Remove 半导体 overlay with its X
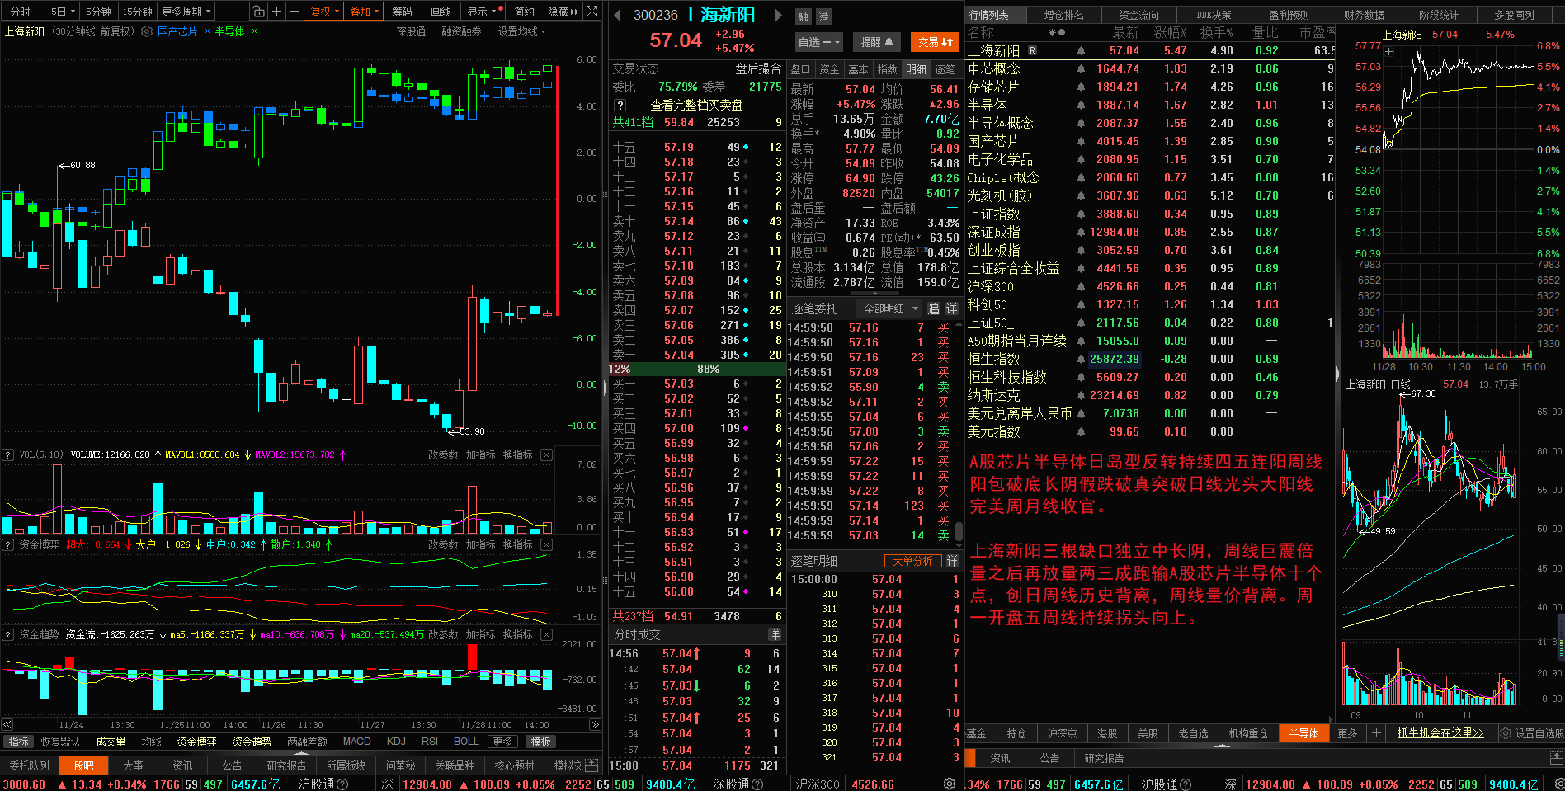This screenshot has width=1565, height=791. [254, 31]
